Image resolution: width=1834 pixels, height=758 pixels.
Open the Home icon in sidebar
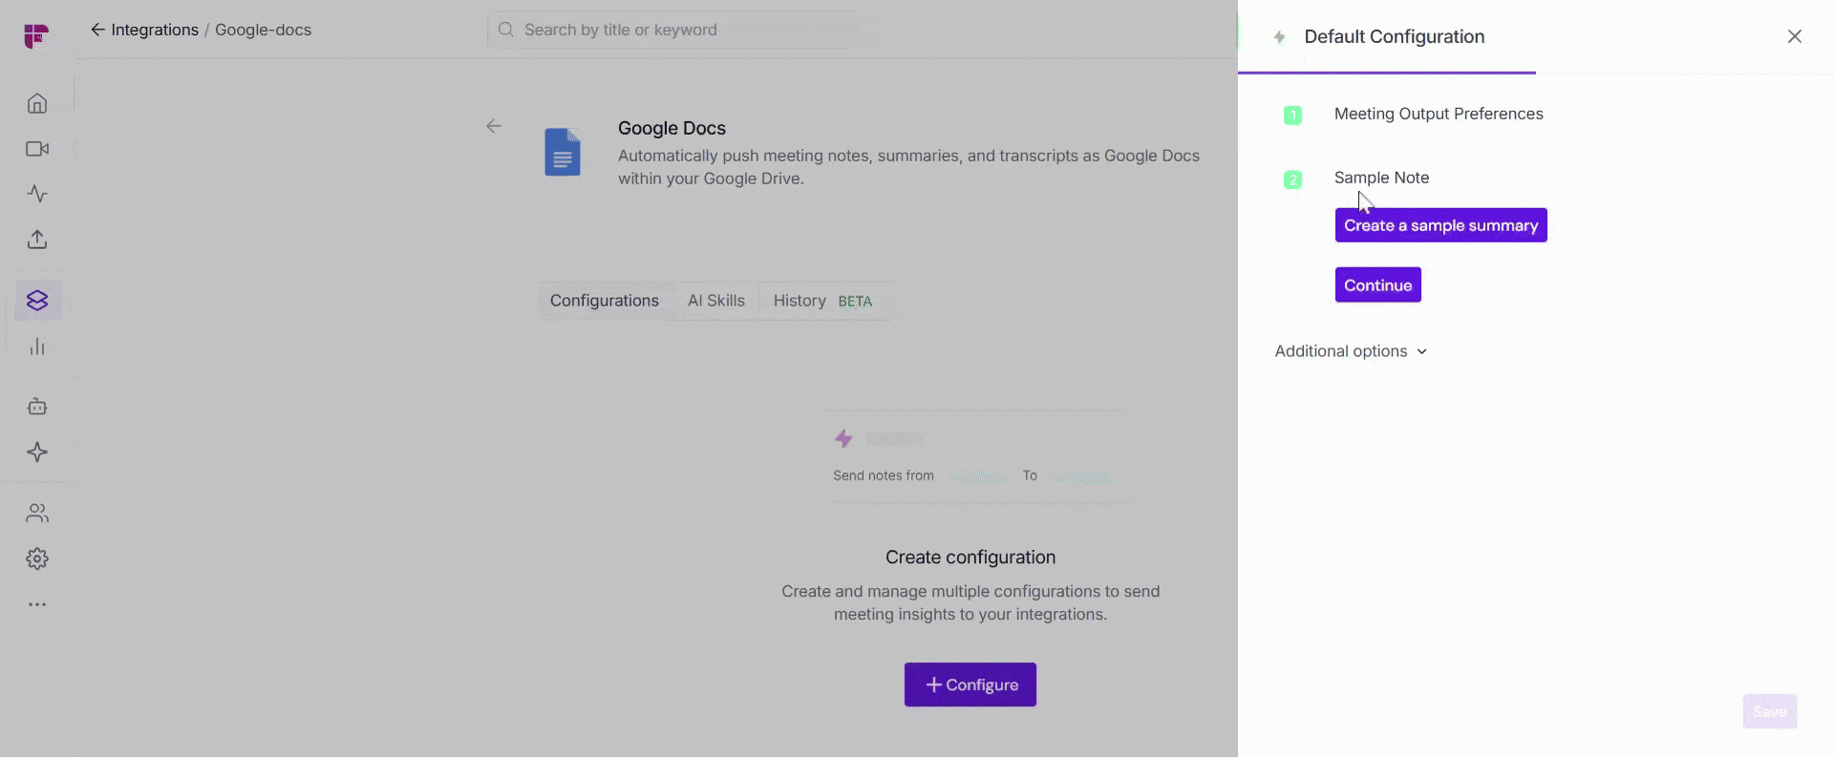click(37, 103)
